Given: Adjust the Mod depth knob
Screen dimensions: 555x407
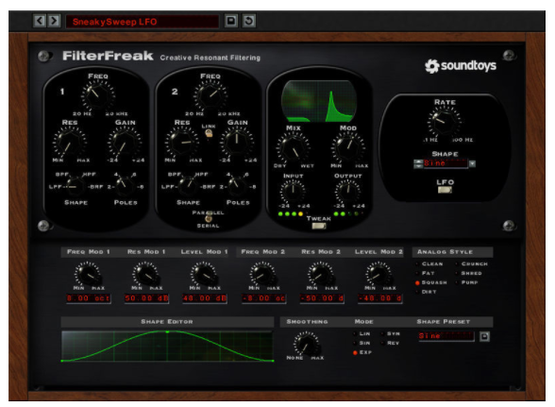Looking at the screenshot, I should [348, 148].
